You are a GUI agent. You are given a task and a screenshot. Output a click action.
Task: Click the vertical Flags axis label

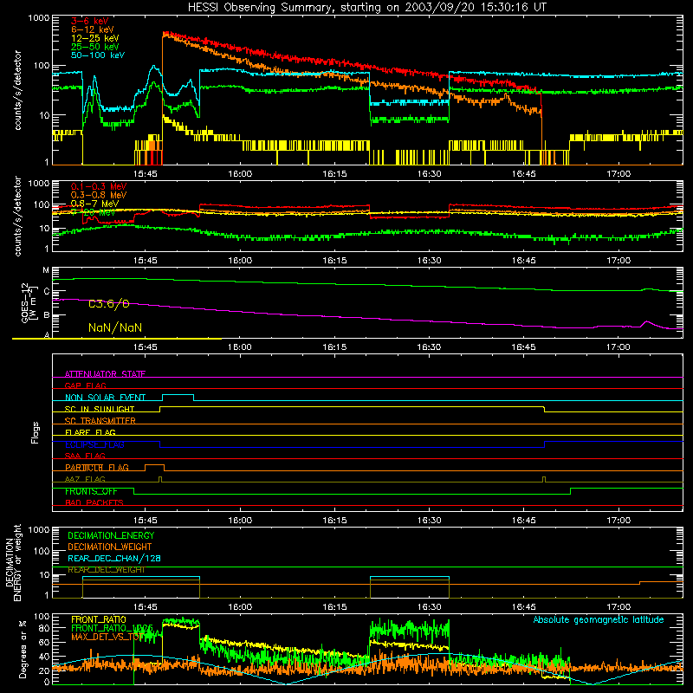pyautogui.click(x=35, y=432)
